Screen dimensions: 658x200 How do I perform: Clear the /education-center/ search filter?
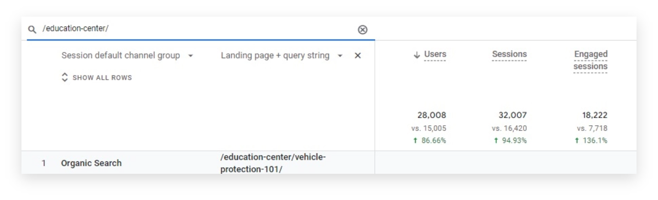362,30
